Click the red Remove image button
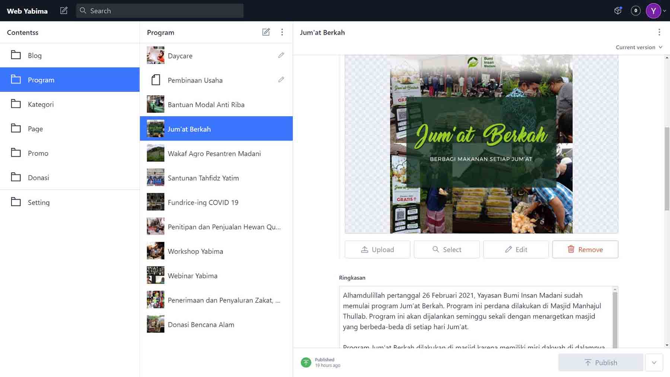Viewport: 670px width, 377px height. click(x=585, y=250)
